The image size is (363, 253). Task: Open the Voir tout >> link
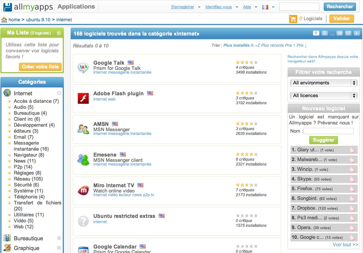click(345, 245)
